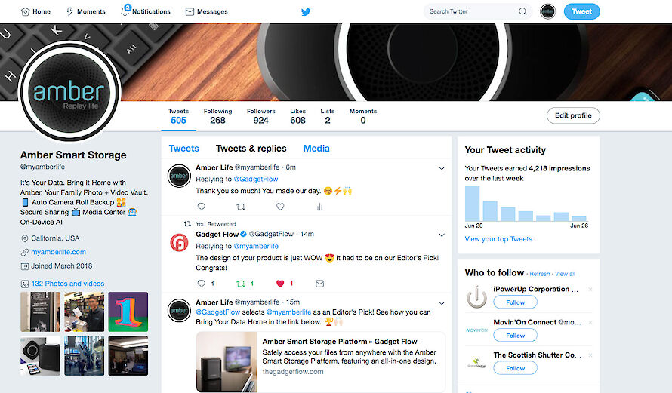The height and width of the screenshot is (393, 672).
Task: Follow iPowerUp Corporation
Action: (515, 302)
